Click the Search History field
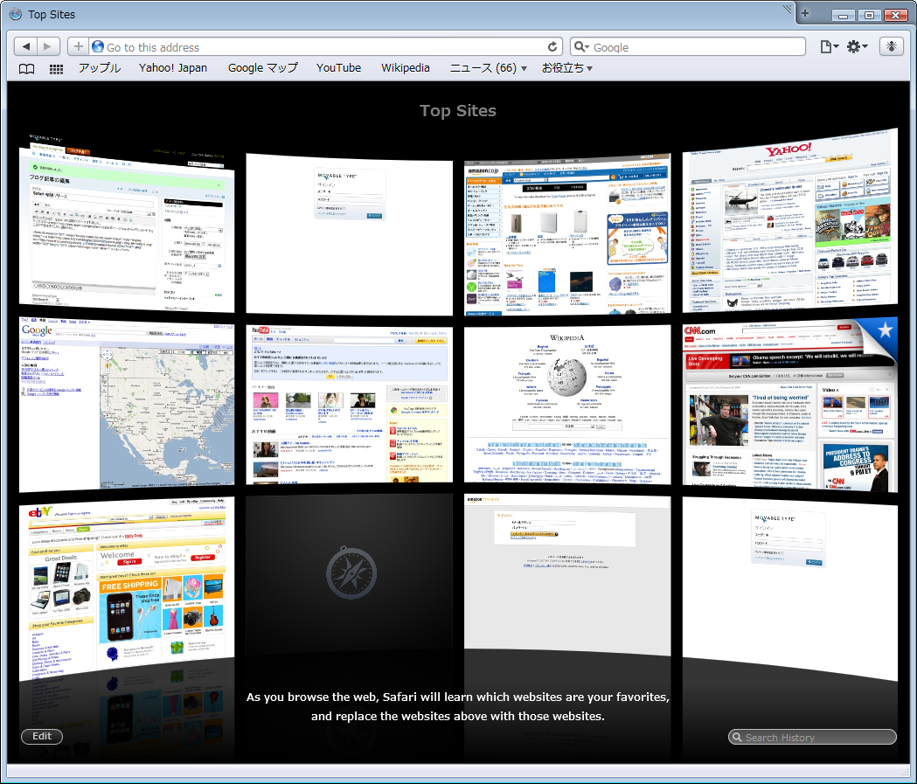The image size is (917, 784). tap(812, 737)
